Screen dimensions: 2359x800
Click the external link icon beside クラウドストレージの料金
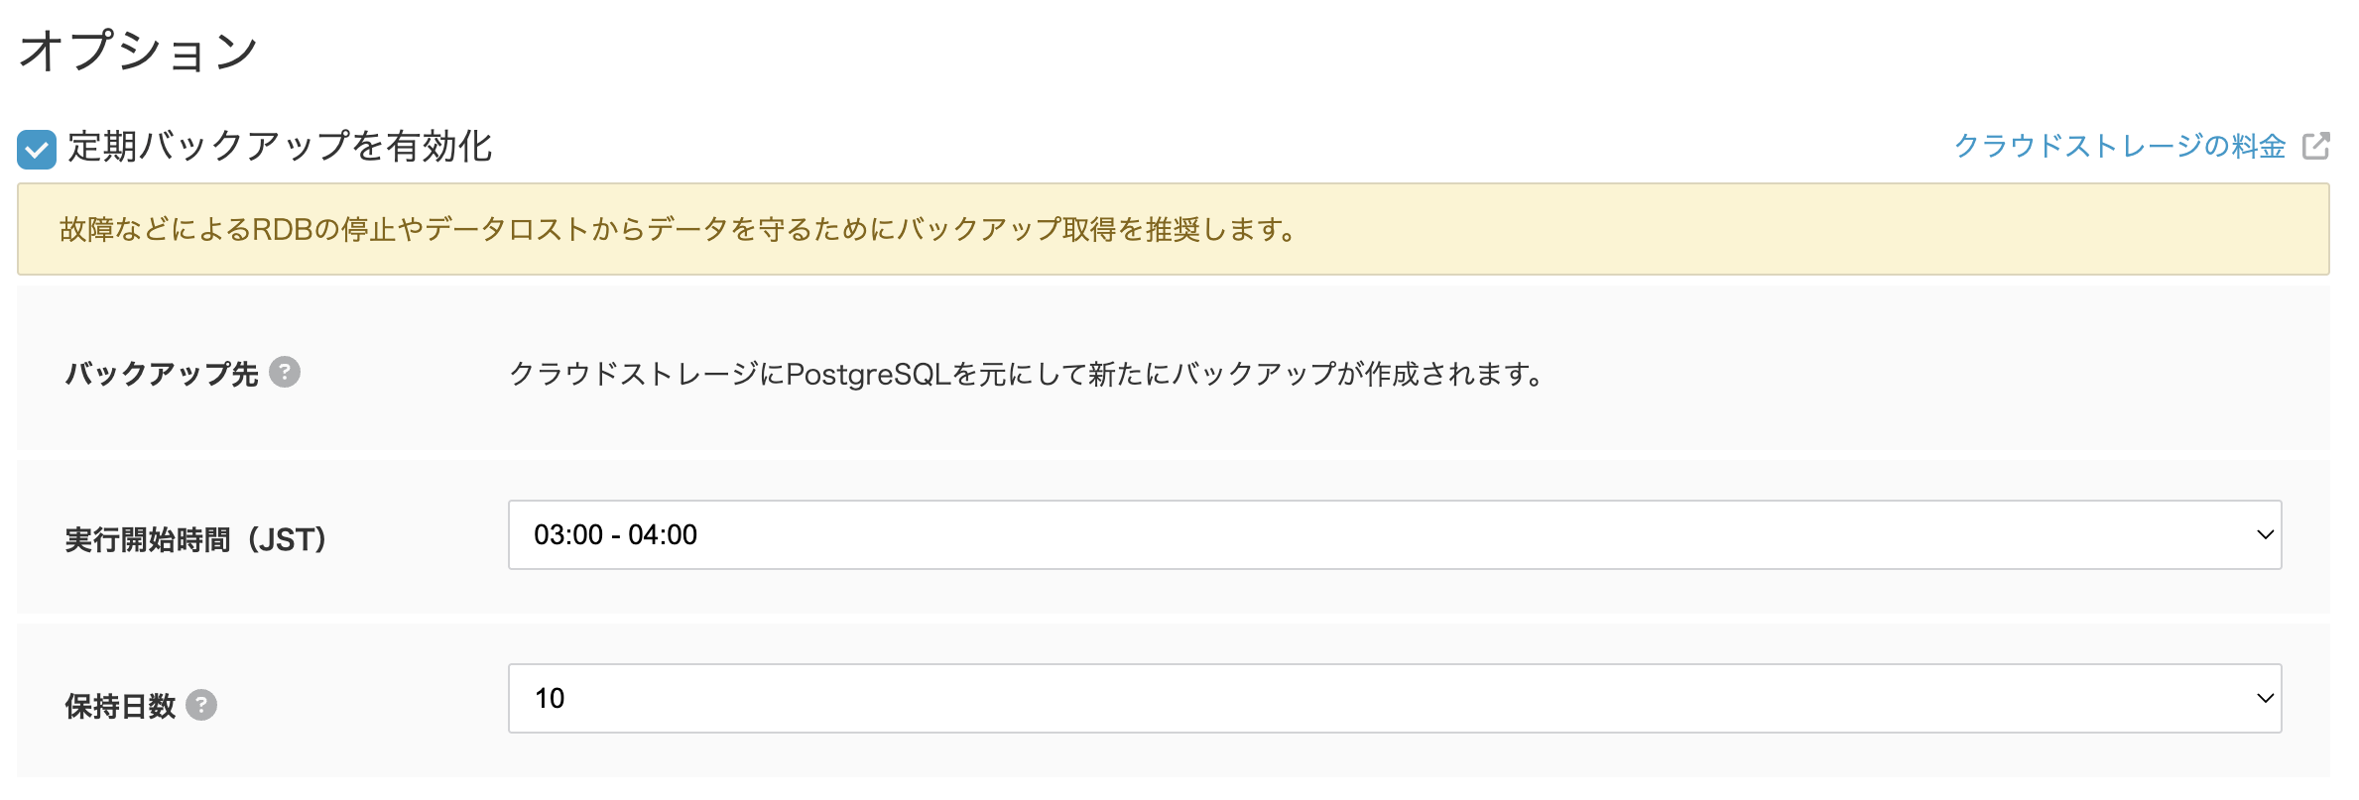pyautogui.click(x=2315, y=147)
